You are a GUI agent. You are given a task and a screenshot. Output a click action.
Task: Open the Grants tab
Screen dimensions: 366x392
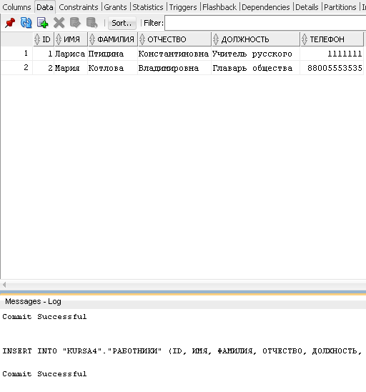(x=115, y=7)
